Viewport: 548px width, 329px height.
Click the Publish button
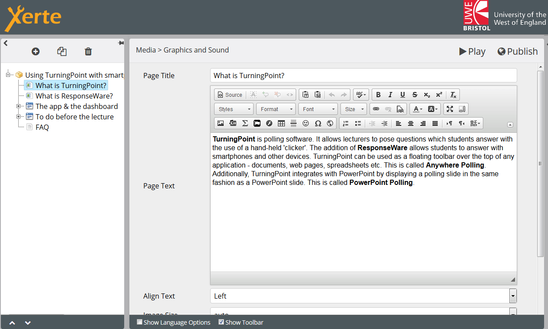[x=518, y=52]
